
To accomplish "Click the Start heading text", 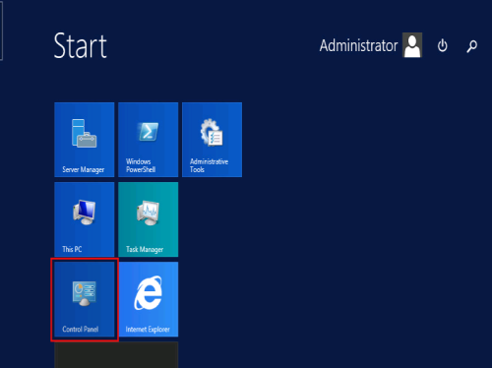I will tap(81, 45).
